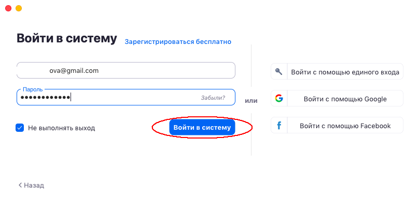
Task: Select "Войти с помощью единого входа" option
Action: (x=337, y=71)
